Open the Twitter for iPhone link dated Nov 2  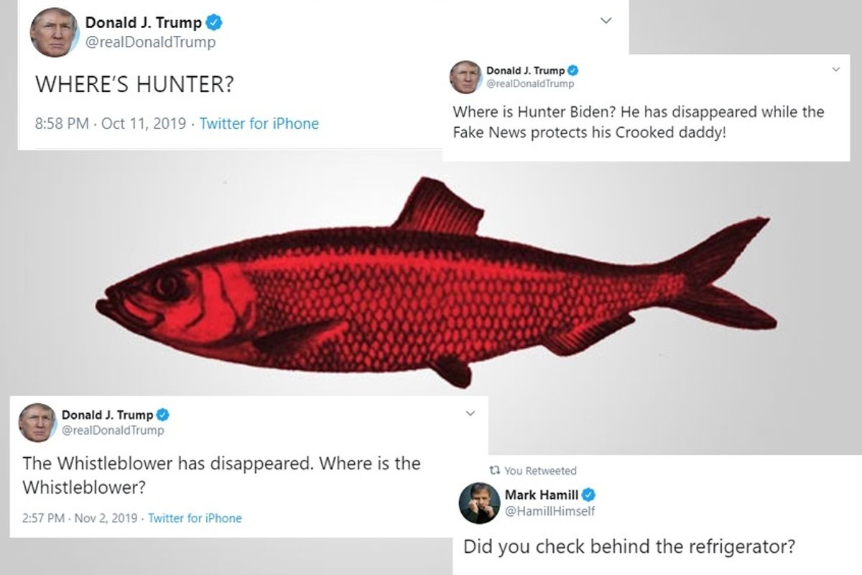coord(195,518)
